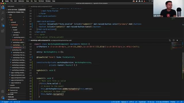Collapse the workshop folder
The width and height of the screenshot is (184, 103).
[14, 25]
